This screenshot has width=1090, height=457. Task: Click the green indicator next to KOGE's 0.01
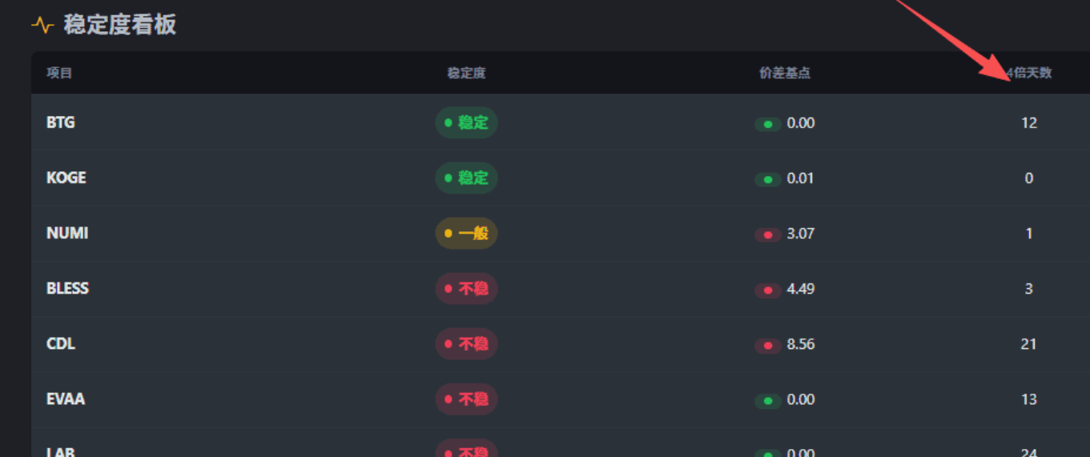[768, 179]
